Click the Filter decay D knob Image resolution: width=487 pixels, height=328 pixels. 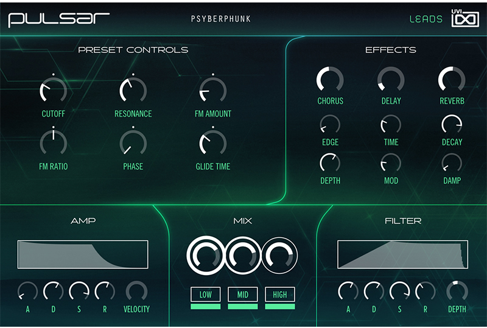tap(374, 291)
